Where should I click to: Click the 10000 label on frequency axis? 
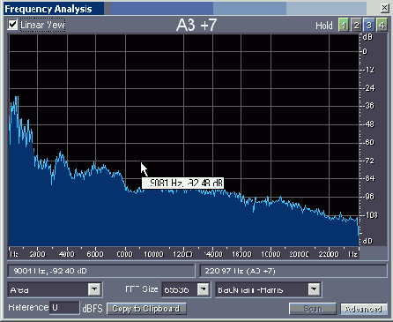[153, 254]
